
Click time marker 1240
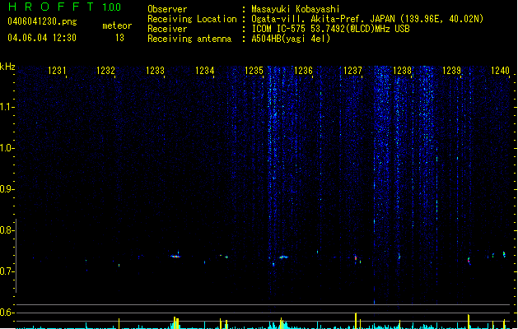click(501, 71)
